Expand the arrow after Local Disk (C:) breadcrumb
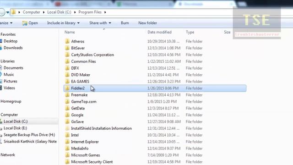The image size is (293, 165). [x=75, y=12]
